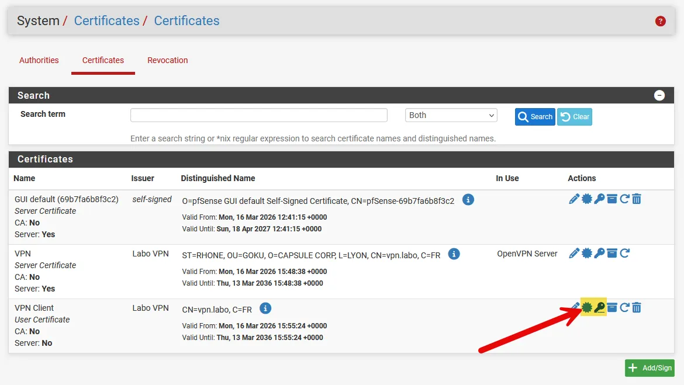The image size is (684, 385).
Task: Export the GUI default certificate
Action: [587, 199]
